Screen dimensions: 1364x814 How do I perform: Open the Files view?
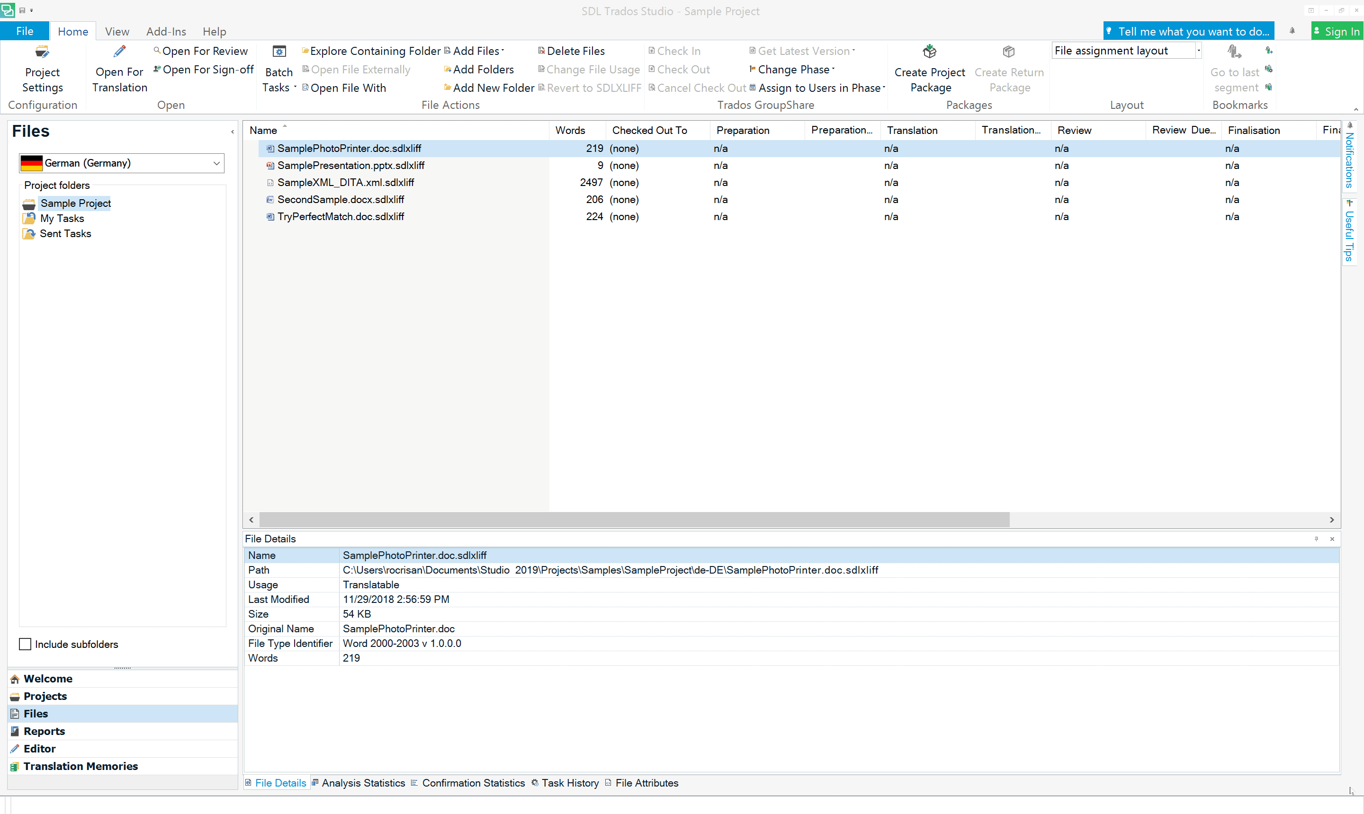click(122, 714)
